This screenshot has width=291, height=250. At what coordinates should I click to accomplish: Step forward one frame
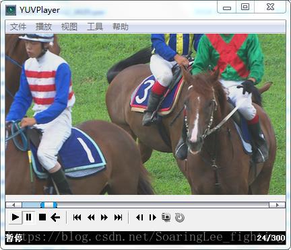[153, 217]
